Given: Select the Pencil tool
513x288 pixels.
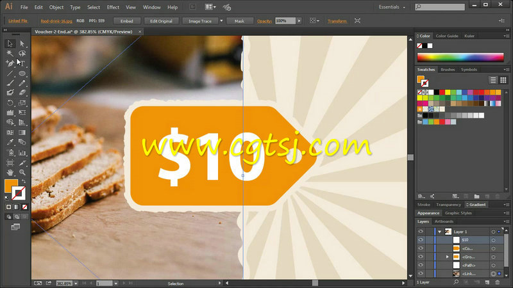Looking at the screenshot, I should [x=22, y=83].
